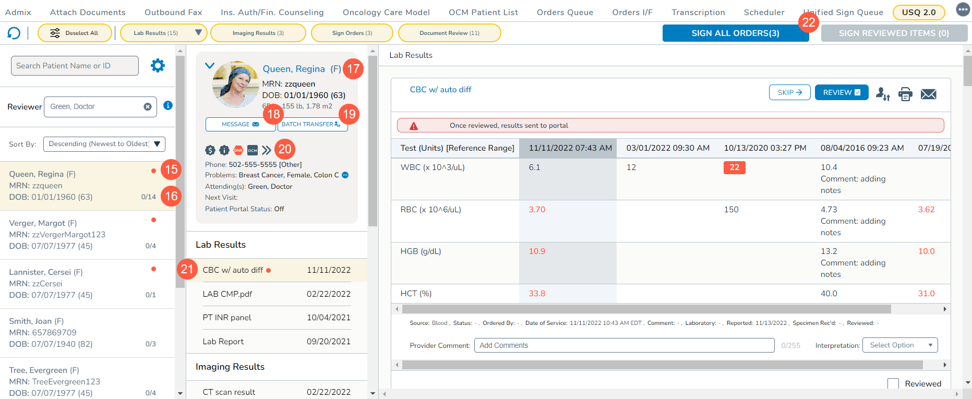Click the reviewer info icon
The width and height of the screenshot is (972, 399).
pyautogui.click(x=168, y=105)
